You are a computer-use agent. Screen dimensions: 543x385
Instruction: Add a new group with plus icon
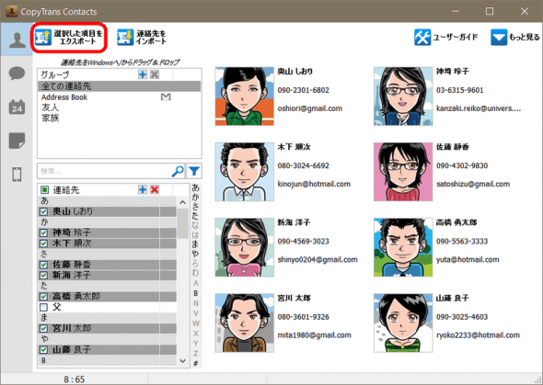tap(143, 74)
